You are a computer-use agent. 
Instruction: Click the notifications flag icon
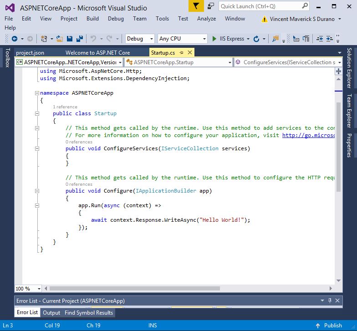click(x=196, y=6)
